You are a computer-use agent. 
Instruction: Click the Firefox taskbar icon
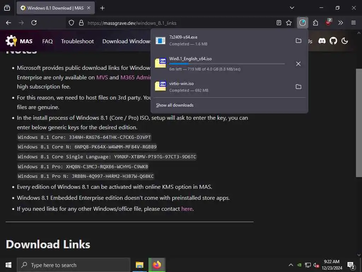[157, 265]
